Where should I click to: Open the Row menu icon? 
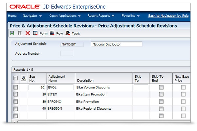(52, 33)
